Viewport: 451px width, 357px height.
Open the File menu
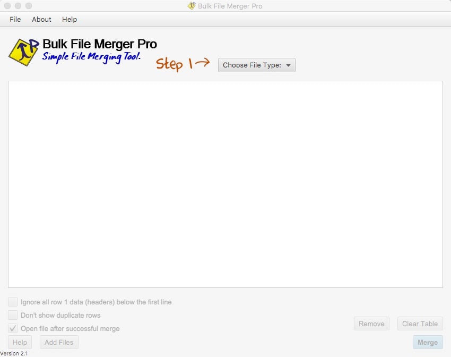pyautogui.click(x=15, y=19)
